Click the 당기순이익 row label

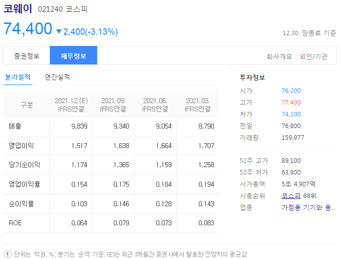pos(24,165)
